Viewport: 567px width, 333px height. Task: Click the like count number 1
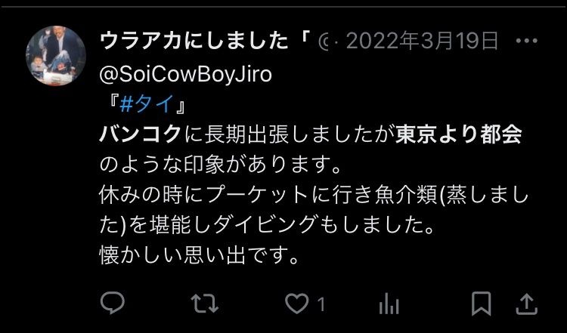coord(321,304)
